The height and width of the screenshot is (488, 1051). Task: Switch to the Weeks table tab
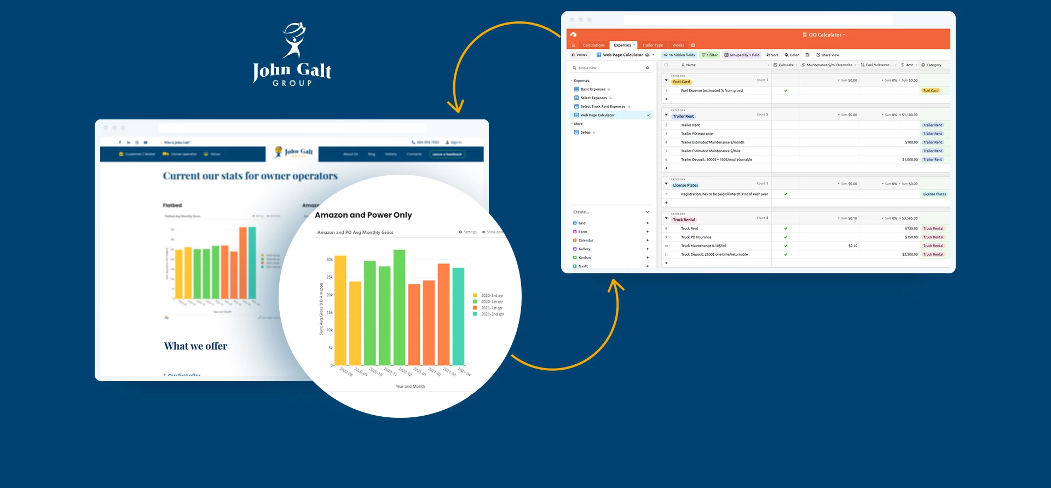pos(678,45)
